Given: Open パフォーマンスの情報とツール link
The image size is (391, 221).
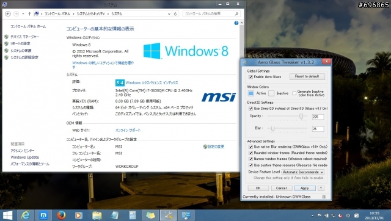Looking at the screenshot, I should coord(30,164).
